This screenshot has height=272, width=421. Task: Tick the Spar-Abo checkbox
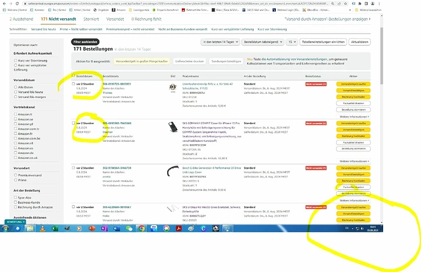pos(16,197)
